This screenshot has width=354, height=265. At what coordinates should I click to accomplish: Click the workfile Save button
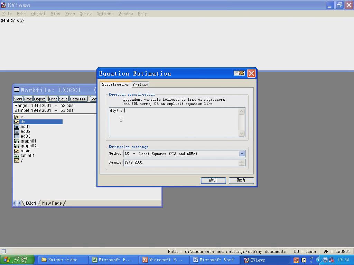(63, 99)
